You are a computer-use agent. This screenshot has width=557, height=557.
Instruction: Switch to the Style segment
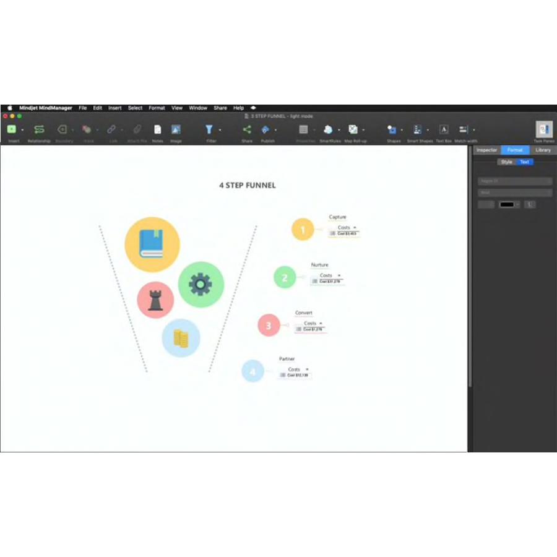(506, 162)
